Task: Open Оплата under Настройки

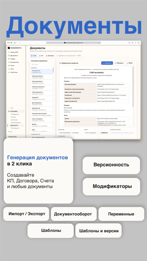Action: [13, 117]
